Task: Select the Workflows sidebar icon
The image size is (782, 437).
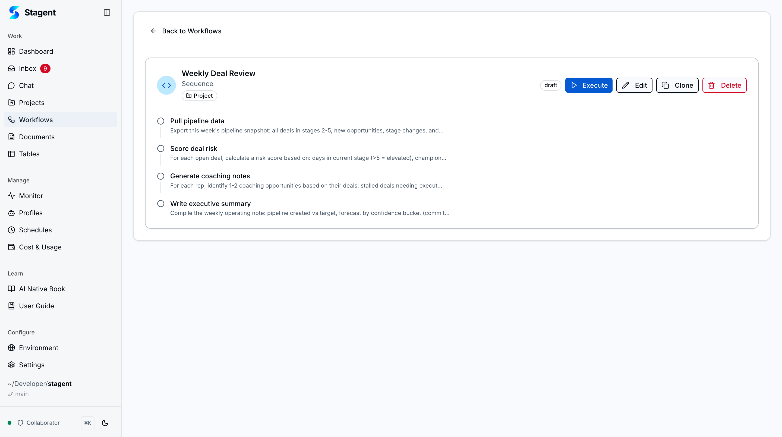Action: pos(11,120)
